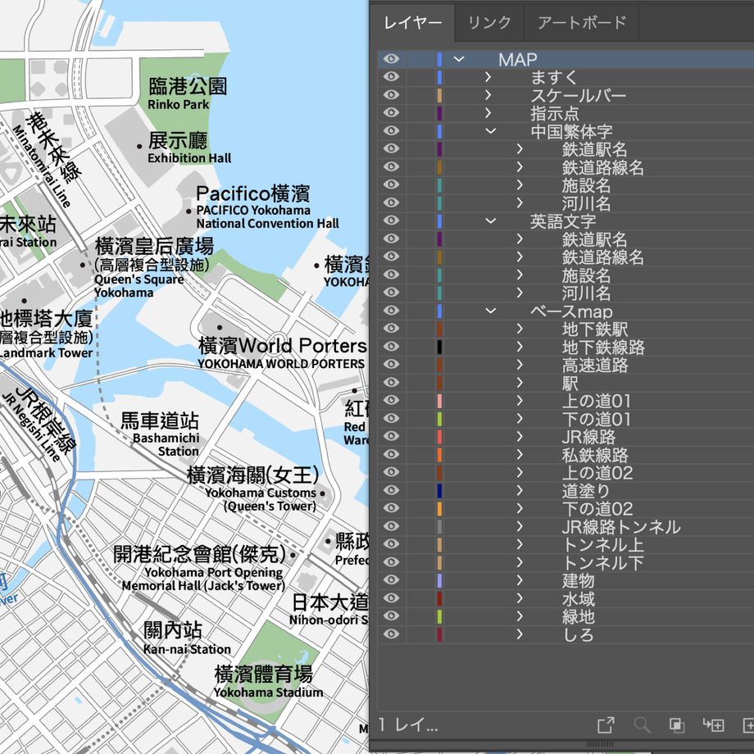This screenshot has width=754, height=754.
Task: Toggle visibility of the 水域 layer
Action: point(392,598)
